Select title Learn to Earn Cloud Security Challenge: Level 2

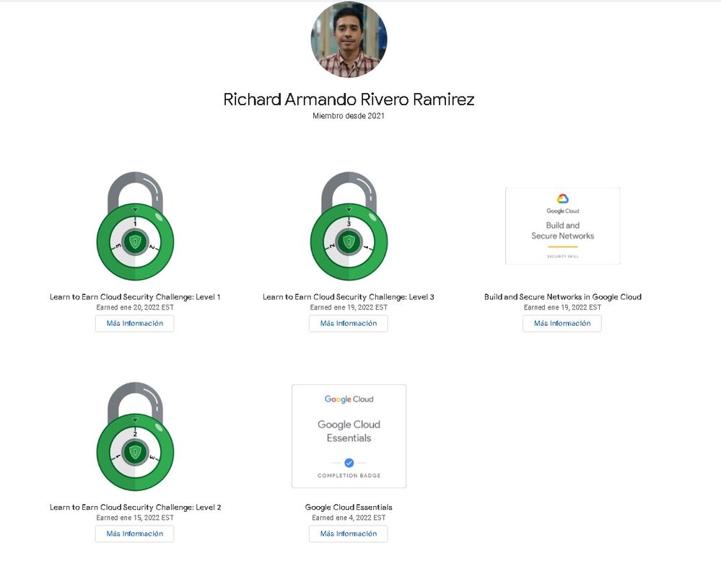[x=135, y=507]
